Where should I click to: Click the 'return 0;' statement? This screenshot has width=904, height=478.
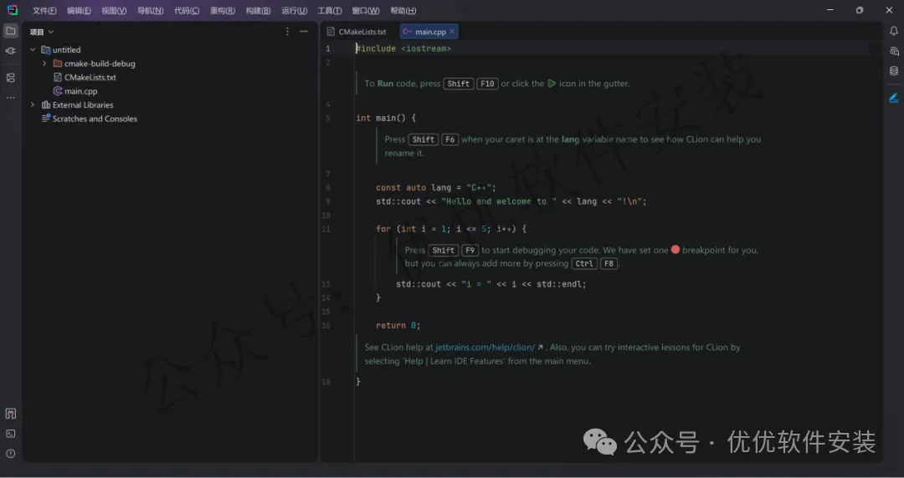398,325
